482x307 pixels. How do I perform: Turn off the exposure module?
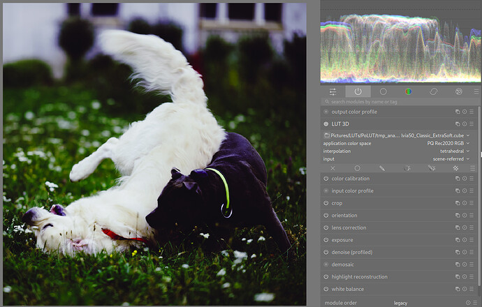pos(326,240)
